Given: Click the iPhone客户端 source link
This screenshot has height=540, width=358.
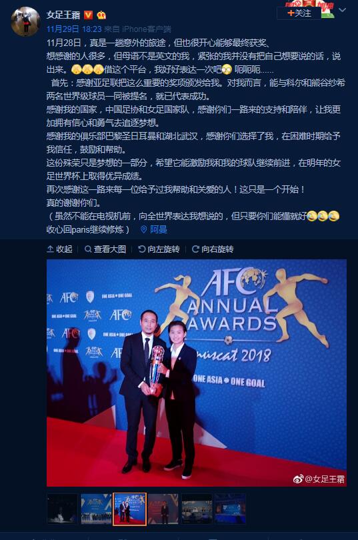Looking at the screenshot, I should tap(147, 29).
